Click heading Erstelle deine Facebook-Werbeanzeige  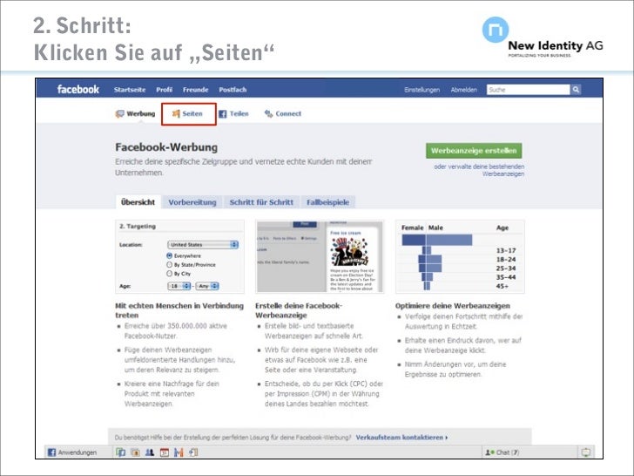(299, 310)
